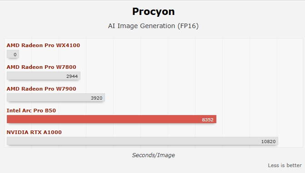
Task: Open the AMD Radeon Pro WX4100 label
Action: (x=43, y=45)
